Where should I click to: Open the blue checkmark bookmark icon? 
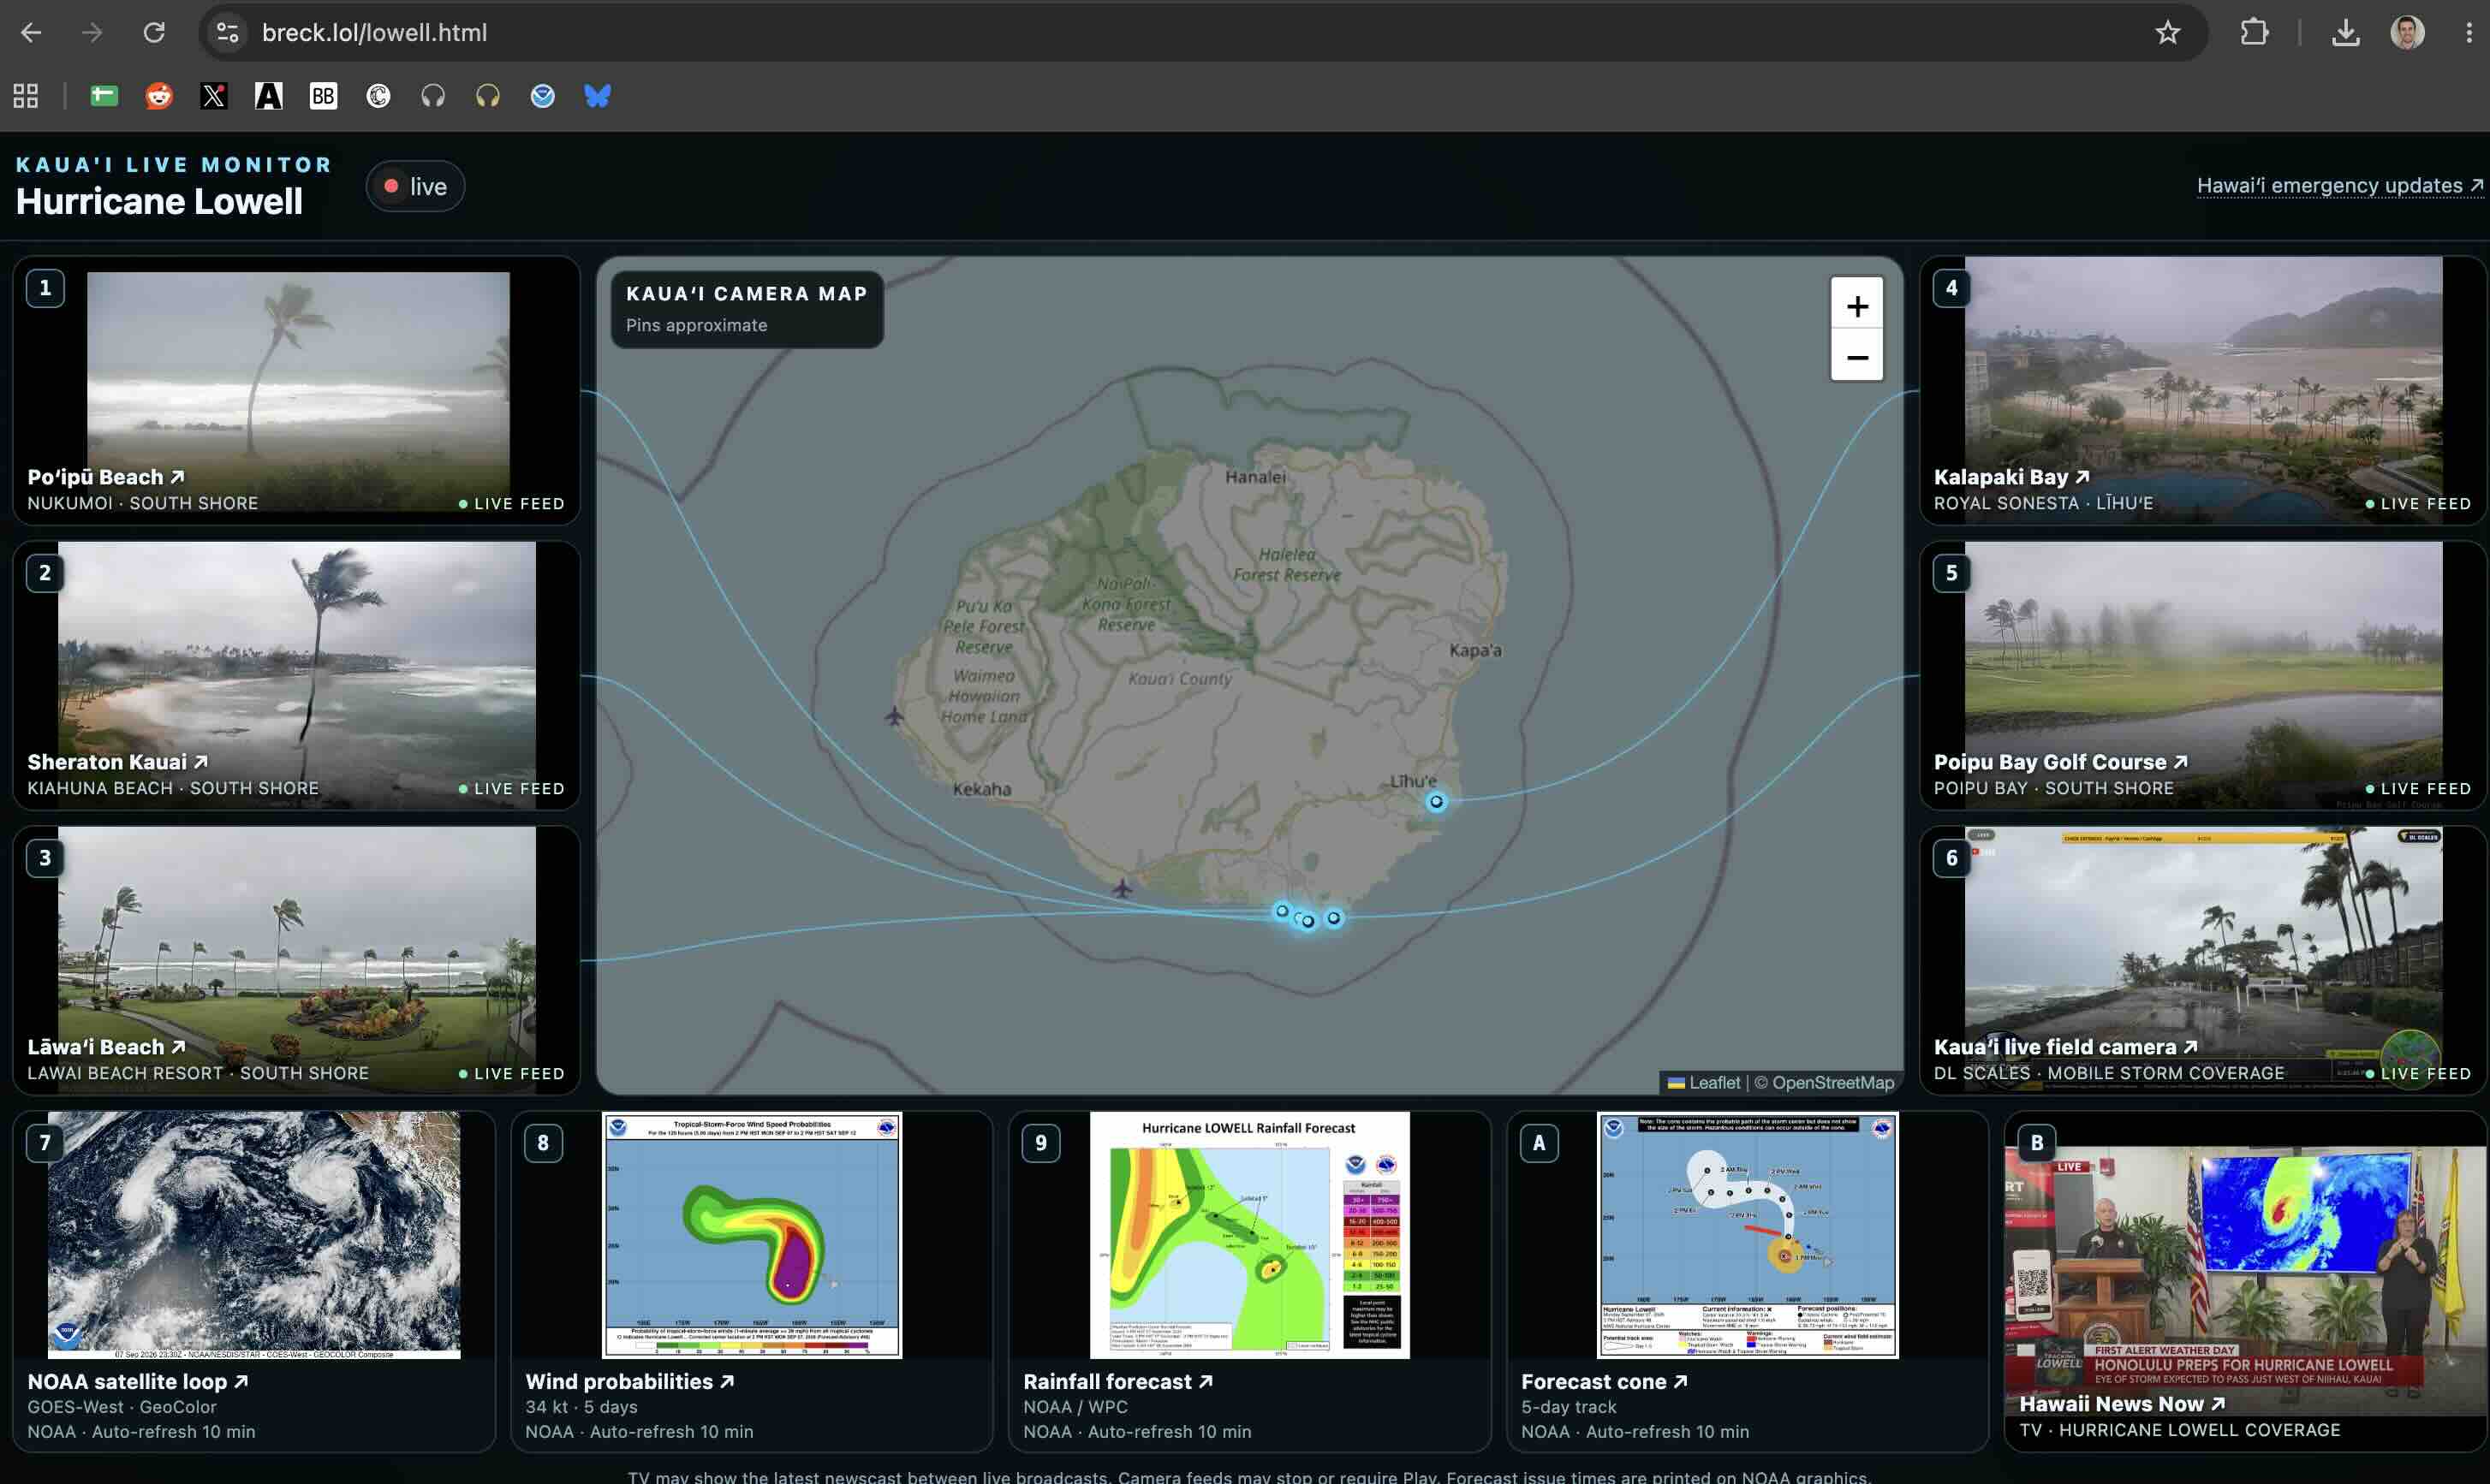pos(542,96)
